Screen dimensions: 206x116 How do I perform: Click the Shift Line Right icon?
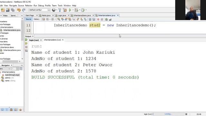coord(94,19)
